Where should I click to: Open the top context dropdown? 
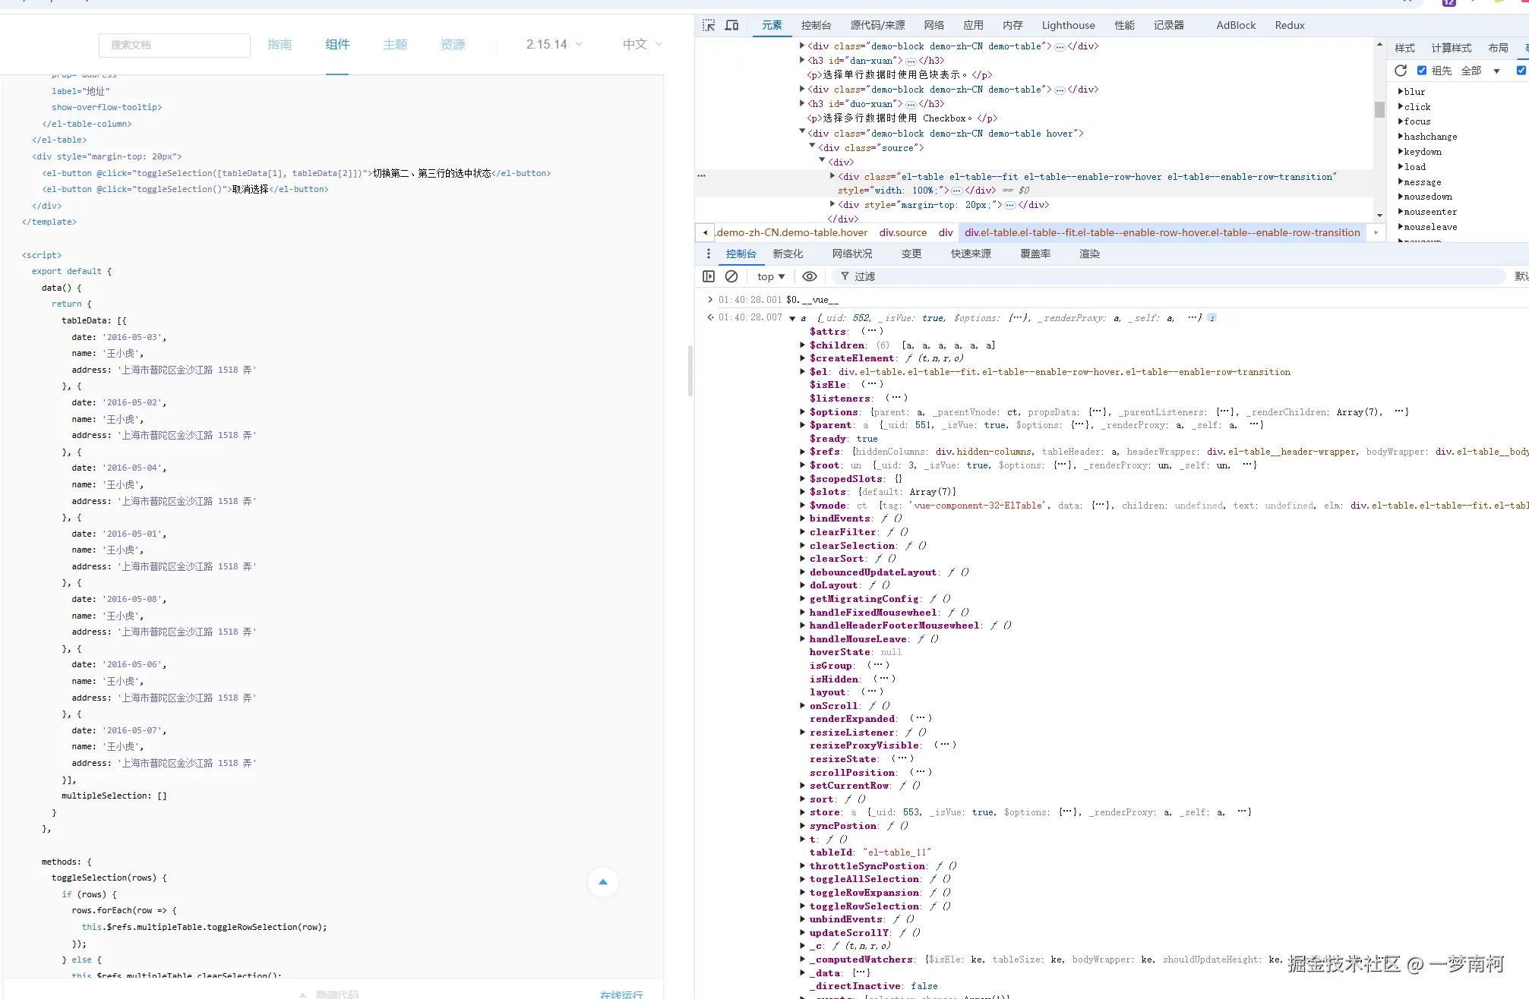[771, 276]
